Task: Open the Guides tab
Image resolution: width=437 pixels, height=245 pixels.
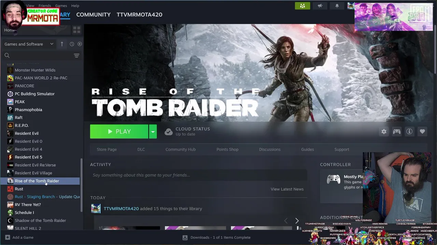Action: click(x=307, y=149)
